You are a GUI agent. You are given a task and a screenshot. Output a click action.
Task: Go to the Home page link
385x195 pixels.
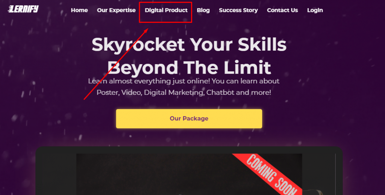tap(79, 10)
